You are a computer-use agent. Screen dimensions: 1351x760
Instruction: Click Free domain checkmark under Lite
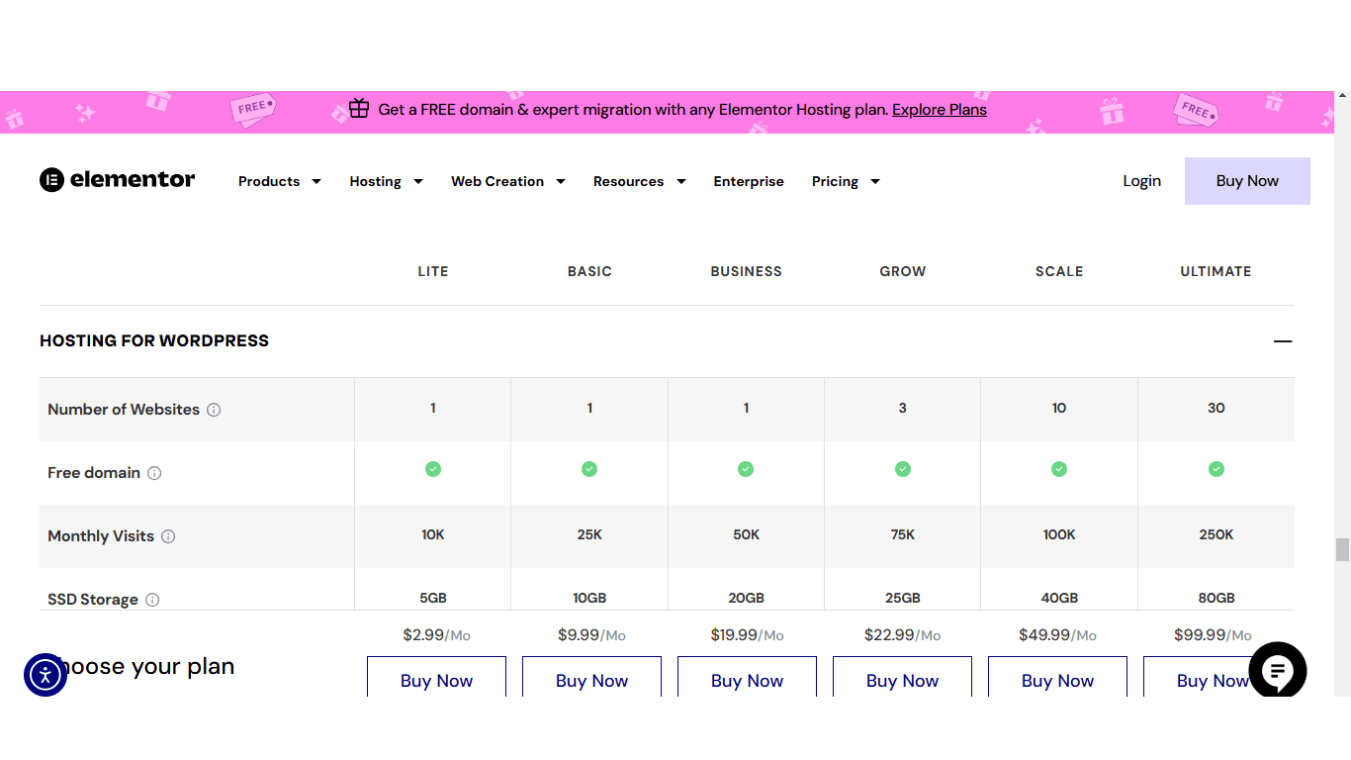pyautogui.click(x=433, y=469)
